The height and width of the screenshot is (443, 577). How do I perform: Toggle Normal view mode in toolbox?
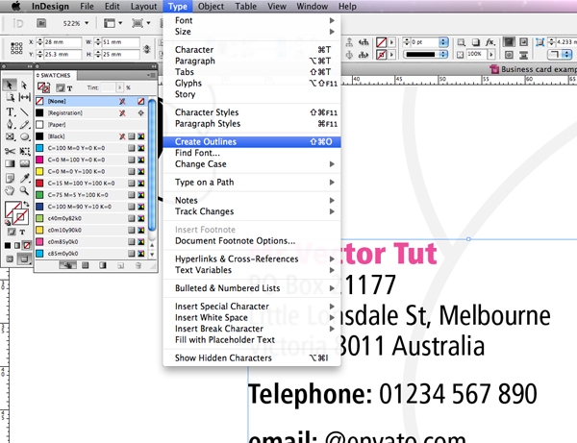[10, 258]
